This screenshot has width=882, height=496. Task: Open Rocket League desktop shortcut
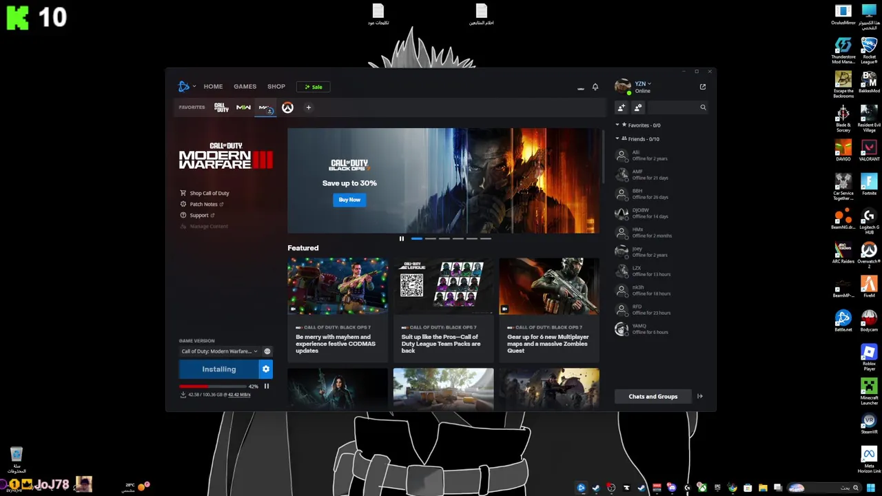(x=869, y=50)
